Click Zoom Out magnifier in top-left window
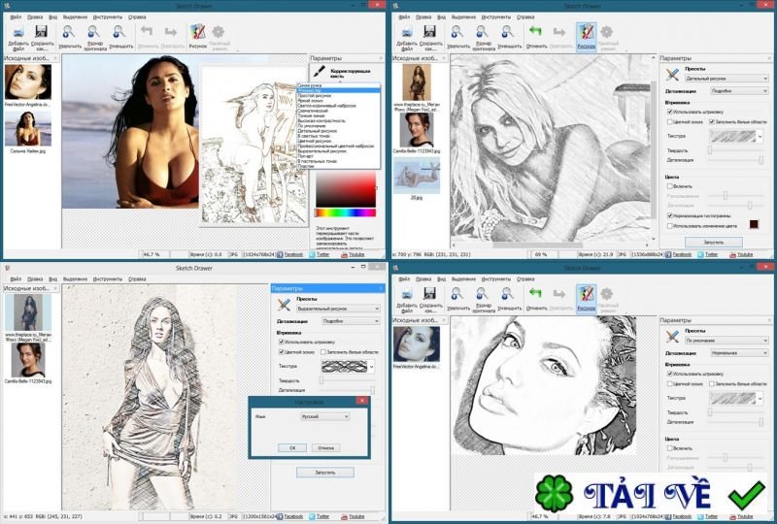Image resolution: width=777 pixels, height=524 pixels. click(118, 32)
